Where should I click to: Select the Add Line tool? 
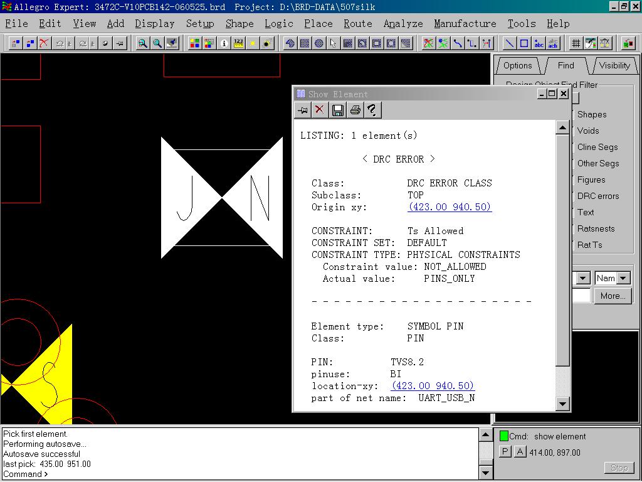(509, 43)
